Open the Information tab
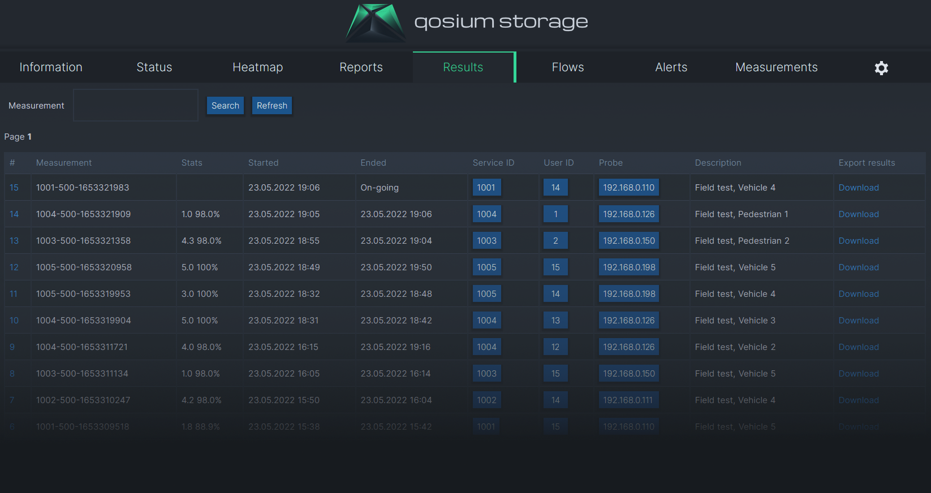931x493 pixels. (51, 67)
